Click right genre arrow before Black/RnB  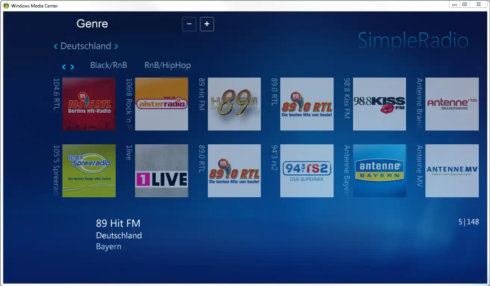click(x=72, y=67)
